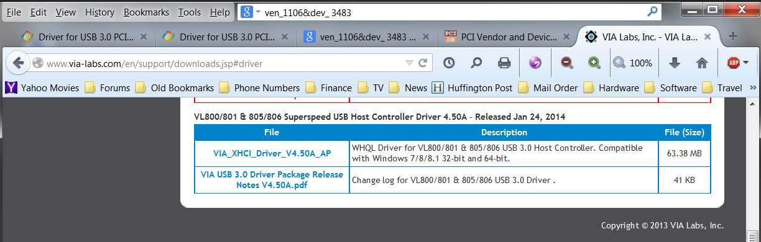Expand the Adblock Plus dropdown arrow
The image size is (761, 242).
click(746, 63)
